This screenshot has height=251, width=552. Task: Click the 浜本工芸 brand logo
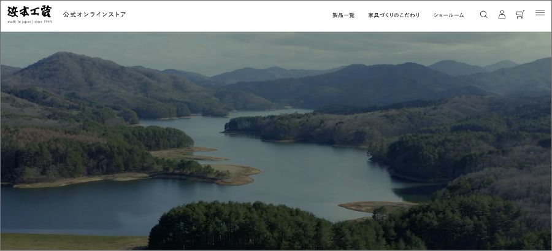29,12
